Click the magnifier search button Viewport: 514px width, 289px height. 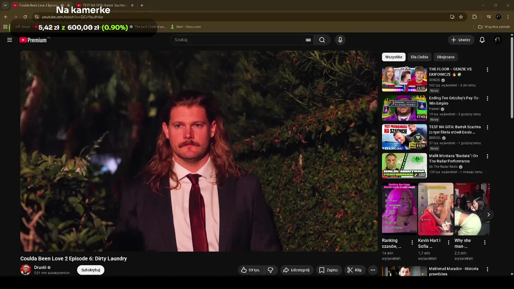click(322, 40)
